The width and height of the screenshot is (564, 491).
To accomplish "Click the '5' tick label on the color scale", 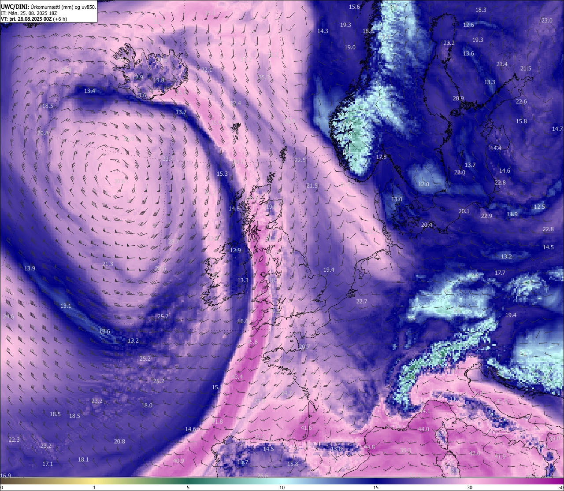I will pos(188,488).
